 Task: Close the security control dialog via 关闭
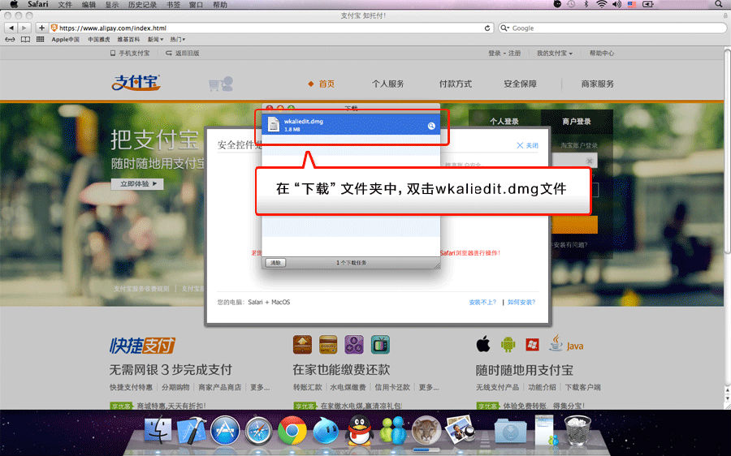tap(528, 145)
